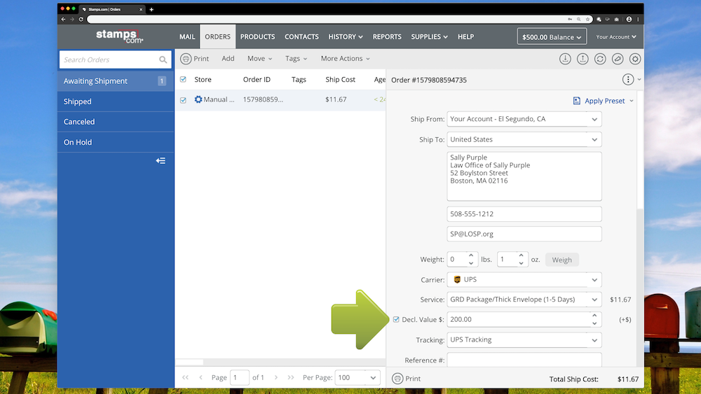Open the Carrier dropdown showing UPS
This screenshot has height=394, width=701.
tap(594, 280)
